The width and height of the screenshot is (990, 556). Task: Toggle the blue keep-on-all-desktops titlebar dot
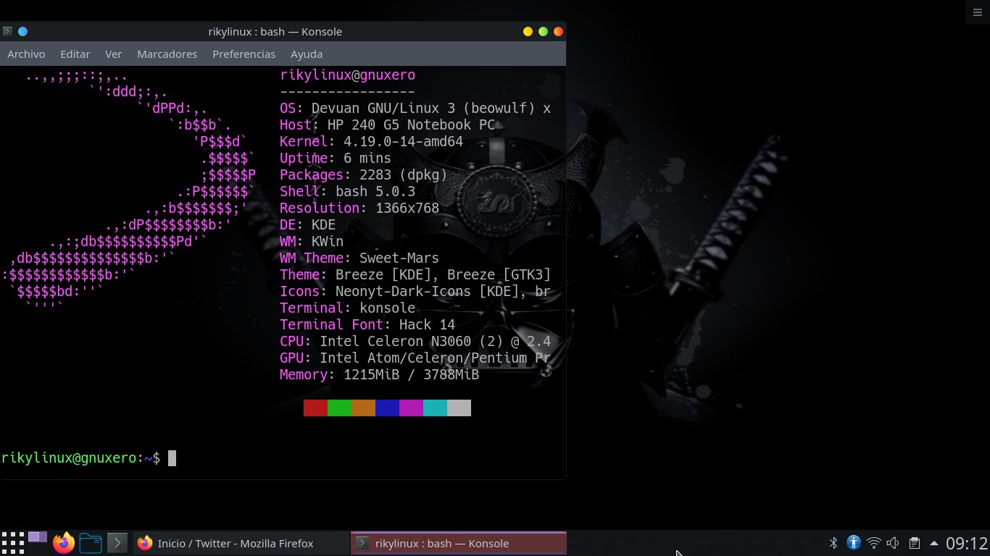(22, 31)
